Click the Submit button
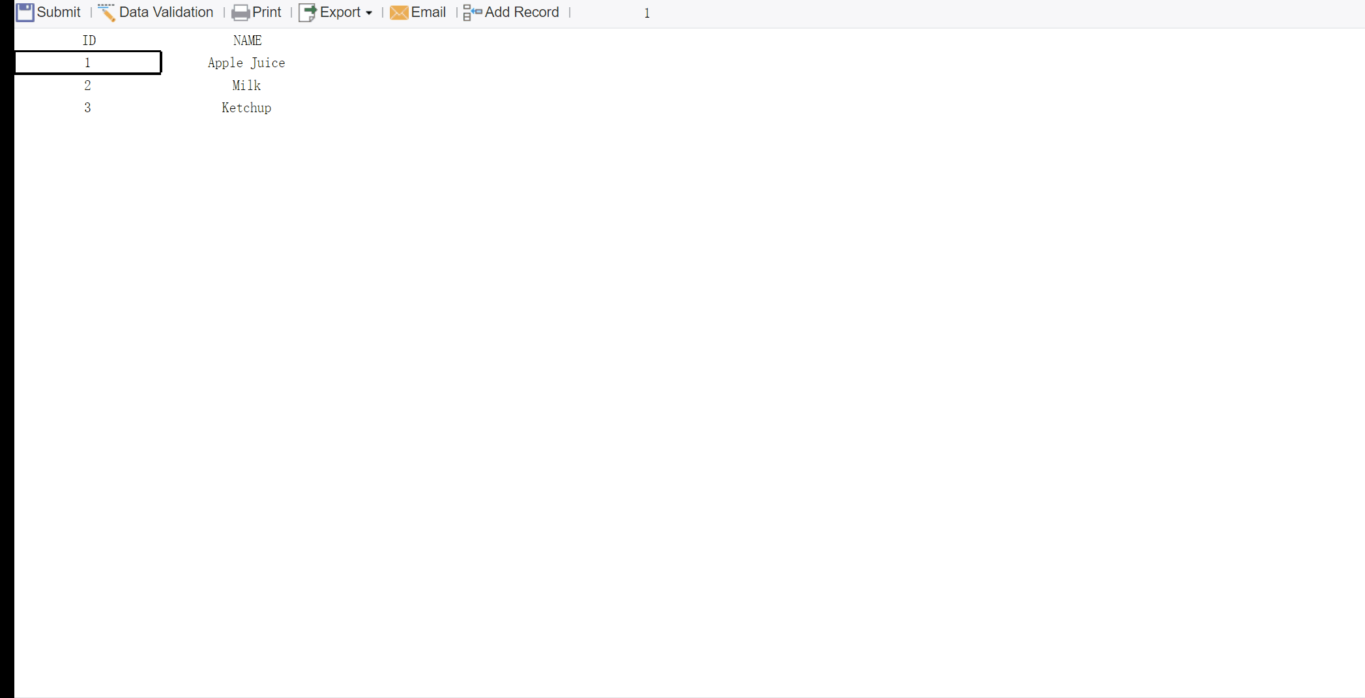 58,12
